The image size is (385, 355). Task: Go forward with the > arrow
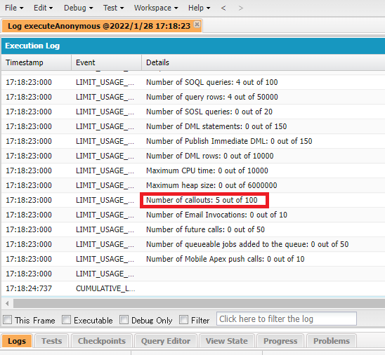tap(240, 8)
